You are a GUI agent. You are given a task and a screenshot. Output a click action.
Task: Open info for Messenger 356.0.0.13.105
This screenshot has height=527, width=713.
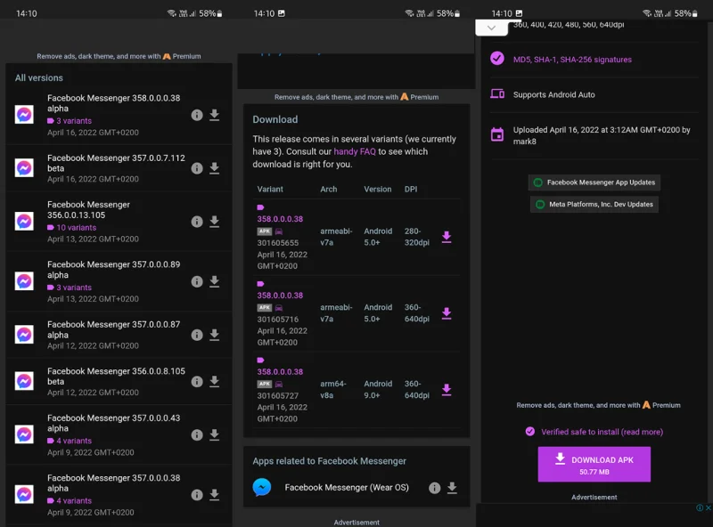pyautogui.click(x=196, y=222)
